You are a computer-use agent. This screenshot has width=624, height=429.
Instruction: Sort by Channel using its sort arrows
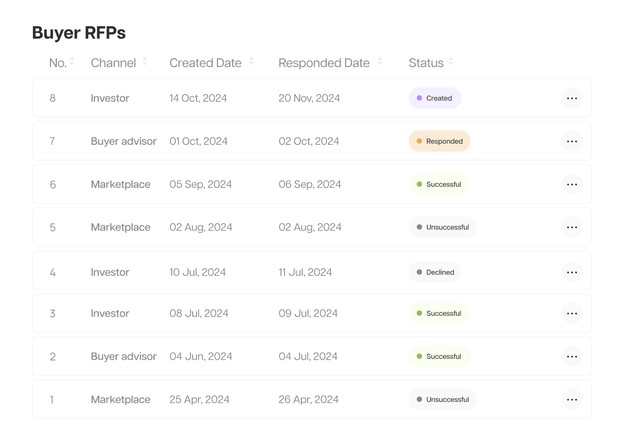[x=145, y=61]
